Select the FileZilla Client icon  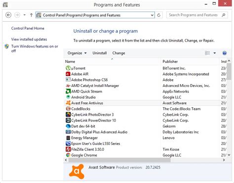pos(68,149)
